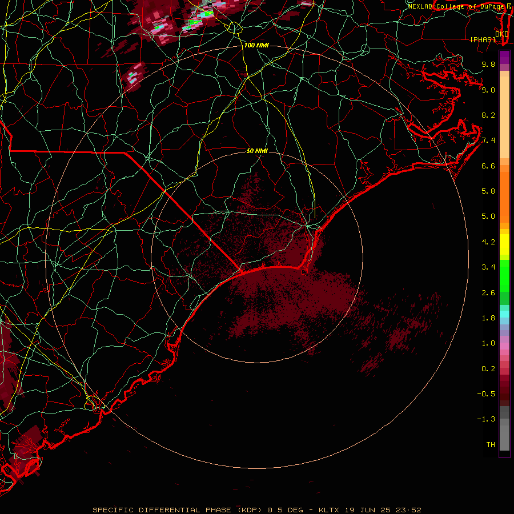Select the 7.4 value on the color scale
Viewport: 514px width, 514px height.
pyautogui.click(x=488, y=140)
